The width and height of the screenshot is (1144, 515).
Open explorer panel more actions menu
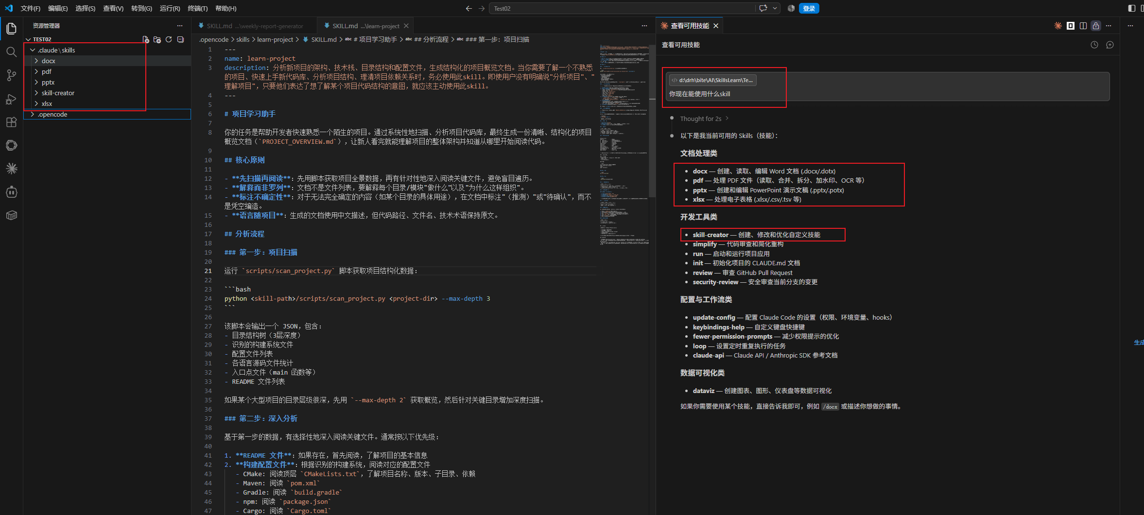click(x=180, y=26)
